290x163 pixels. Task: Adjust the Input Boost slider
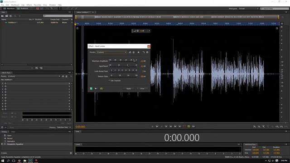point(123,66)
